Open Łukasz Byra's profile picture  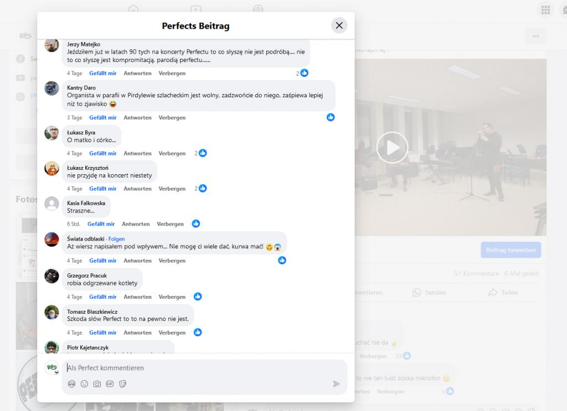[x=51, y=133]
